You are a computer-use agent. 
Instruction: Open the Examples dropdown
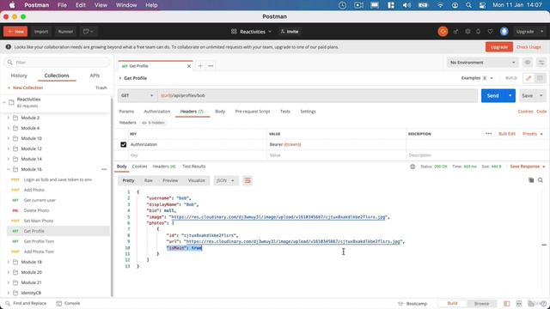pyautogui.click(x=477, y=78)
